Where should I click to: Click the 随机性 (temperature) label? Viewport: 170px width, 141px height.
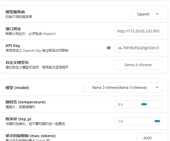(x=25, y=102)
